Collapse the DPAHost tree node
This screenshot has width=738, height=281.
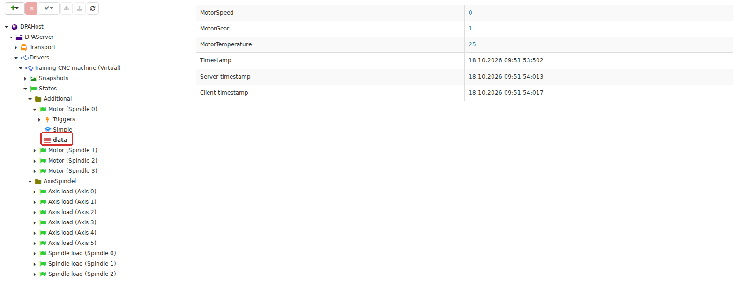7,27
